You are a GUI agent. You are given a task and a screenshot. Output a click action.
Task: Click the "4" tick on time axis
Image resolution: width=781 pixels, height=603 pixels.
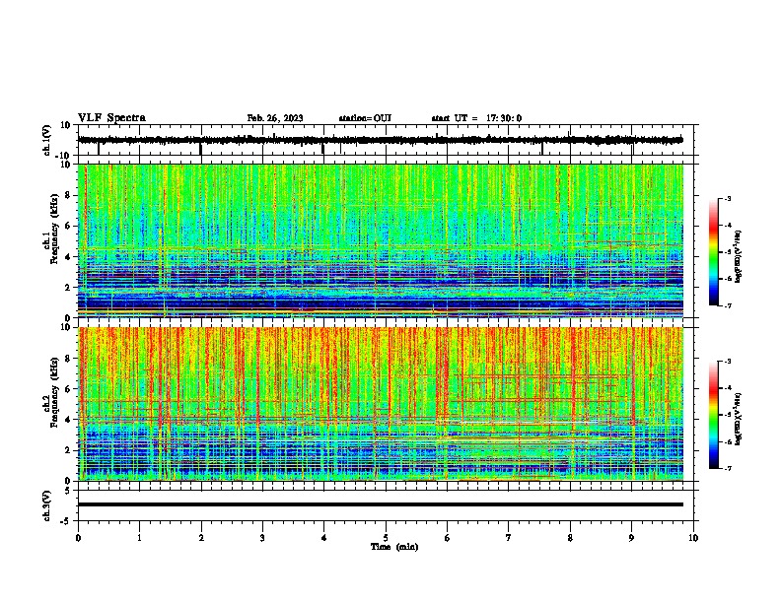pyautogui.click(x=324, y=538)
